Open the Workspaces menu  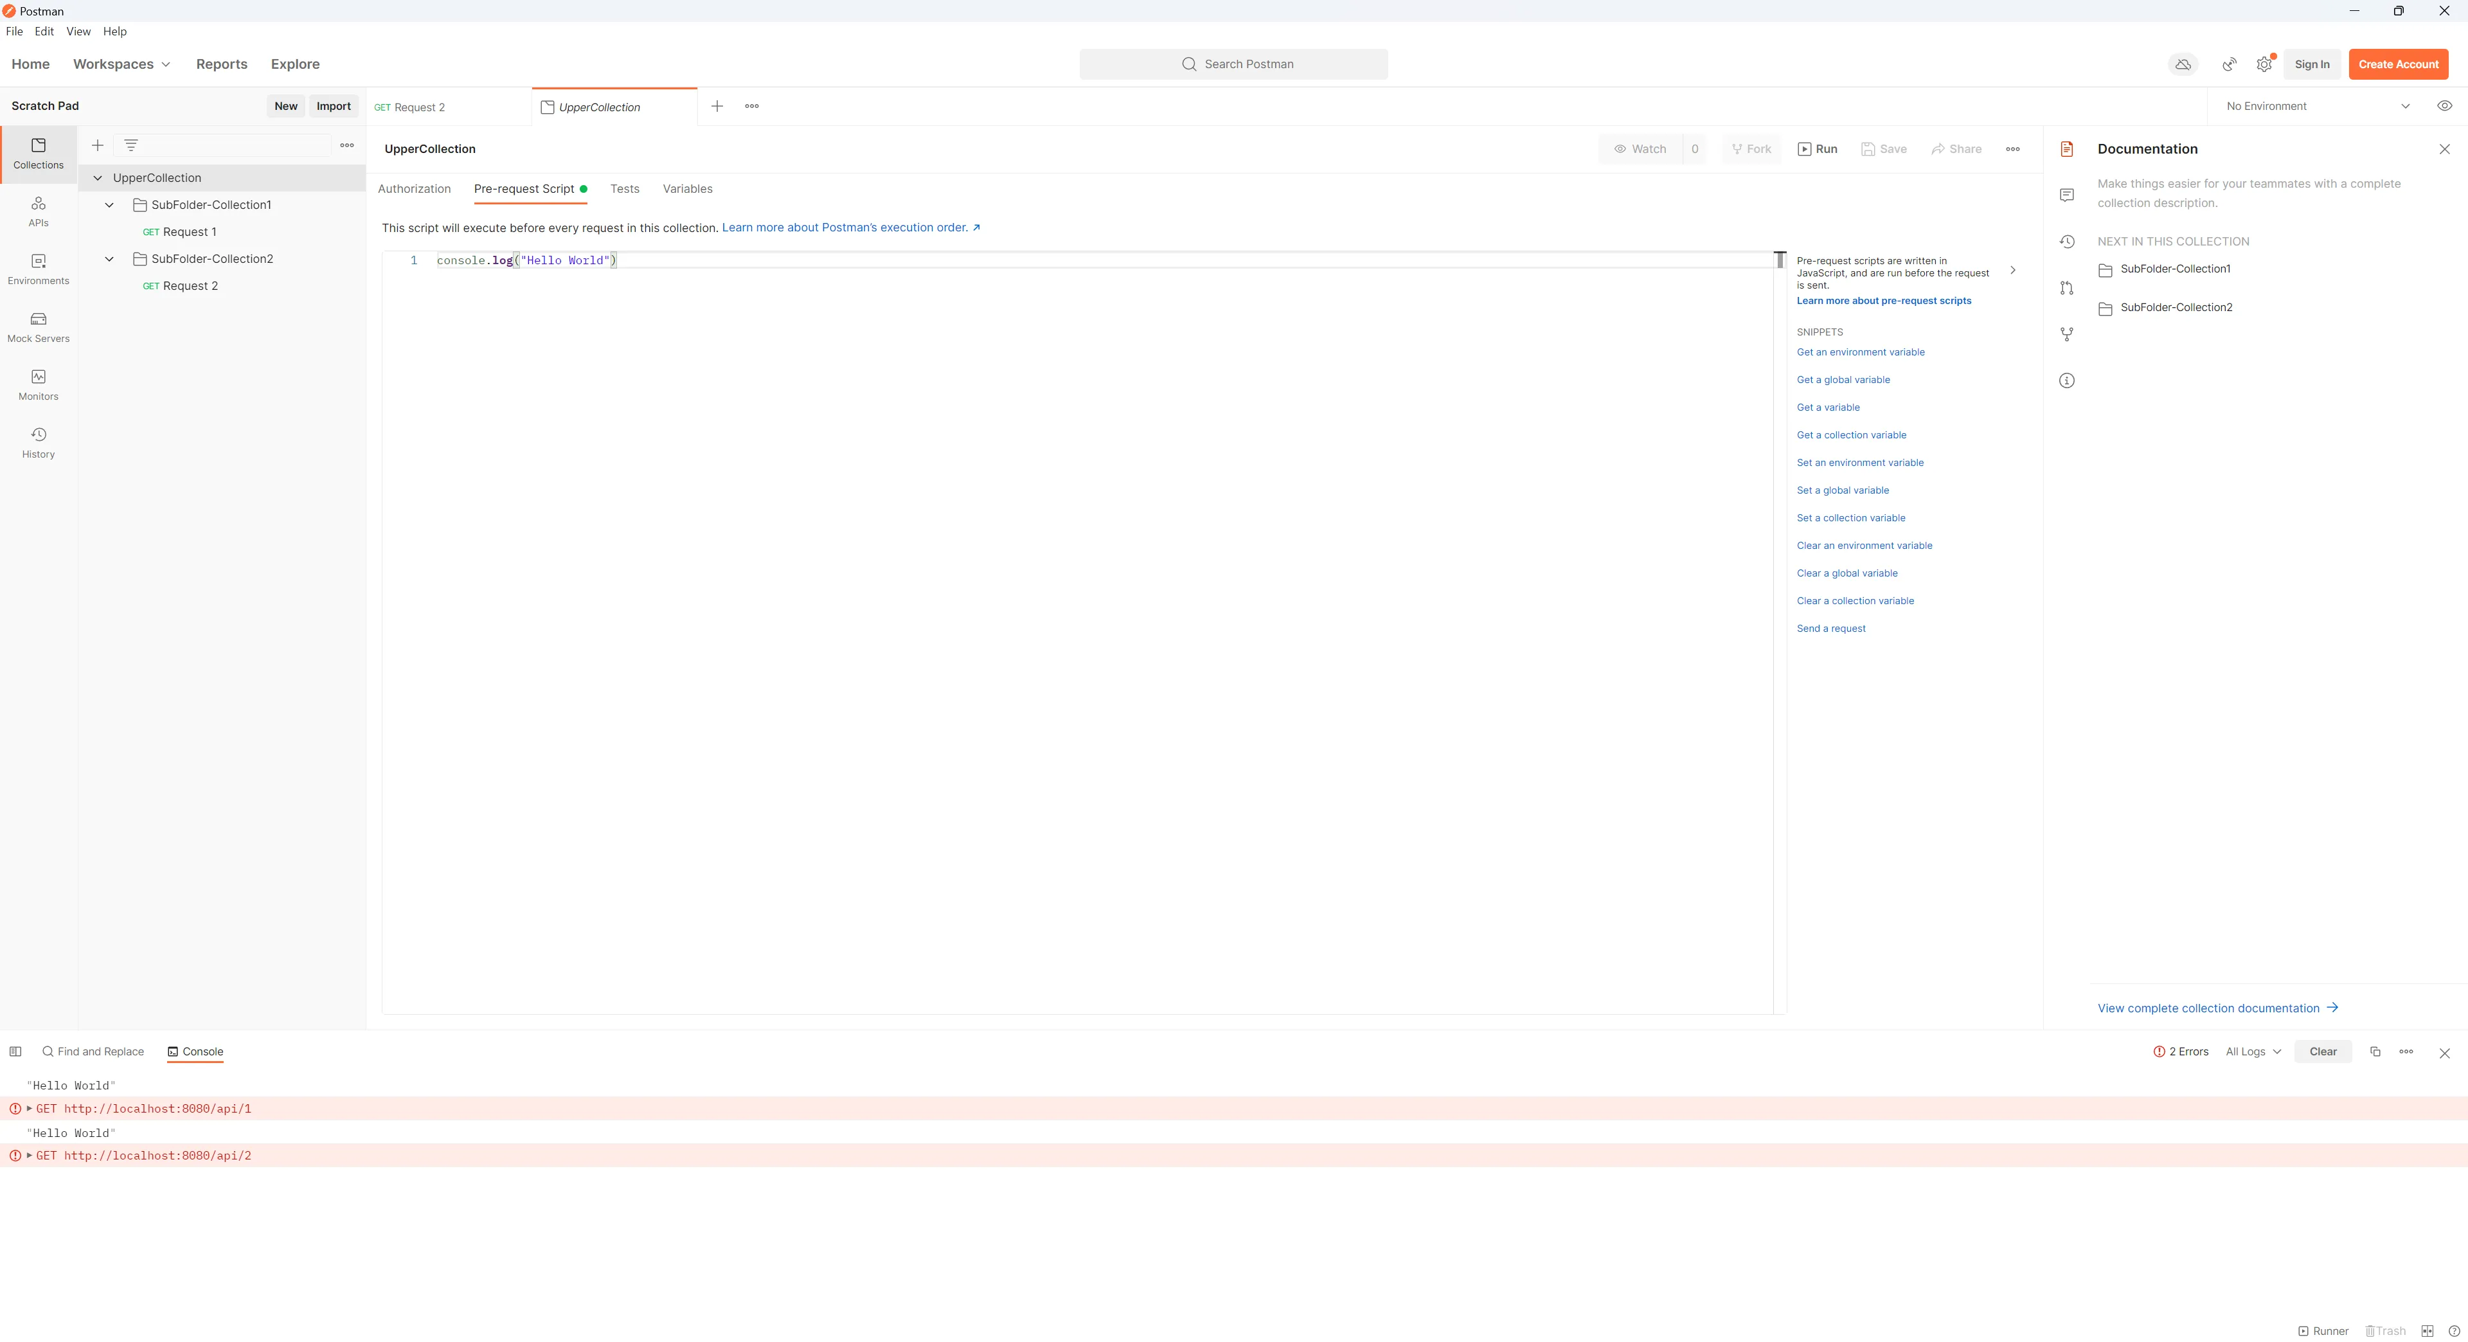tap(121, 64)
